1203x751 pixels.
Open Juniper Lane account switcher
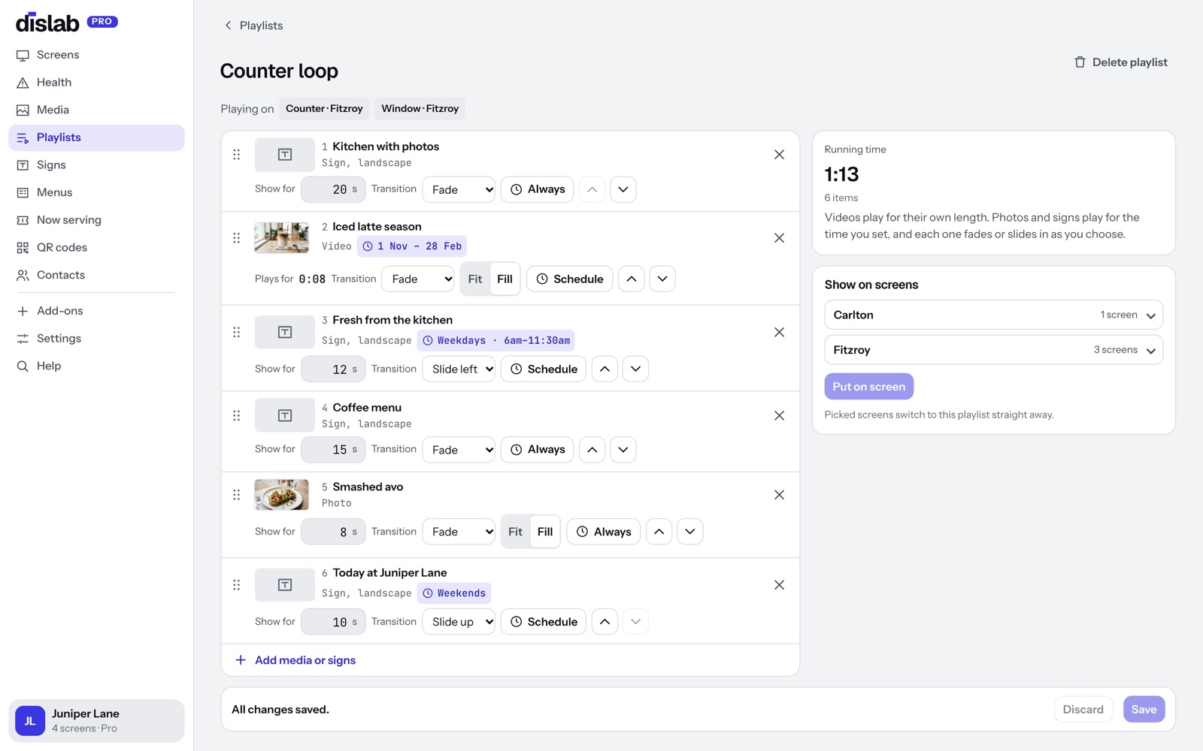point(96,721)
